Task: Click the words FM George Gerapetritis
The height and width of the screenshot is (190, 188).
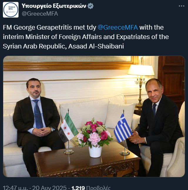Action: (38, 27)
